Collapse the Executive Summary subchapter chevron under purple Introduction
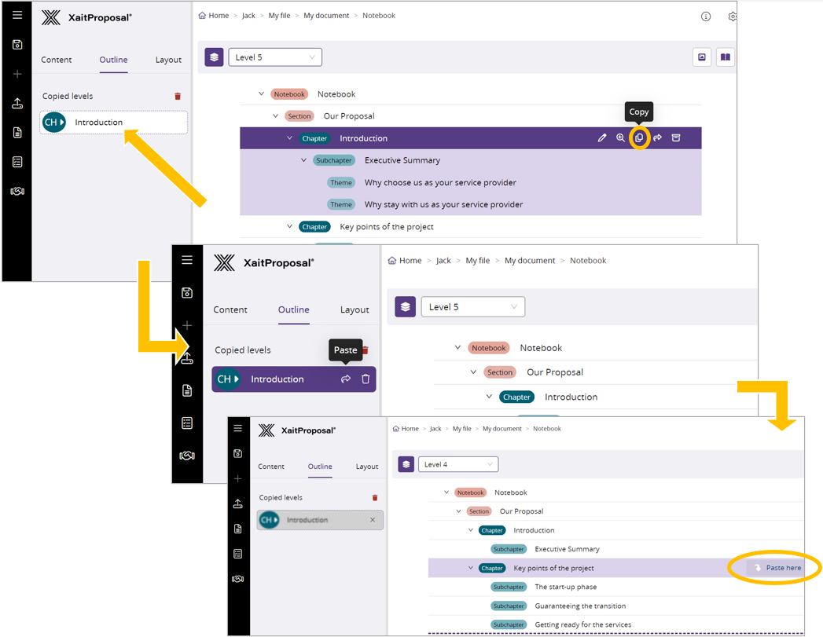823x637 pixels. point(304,160)
